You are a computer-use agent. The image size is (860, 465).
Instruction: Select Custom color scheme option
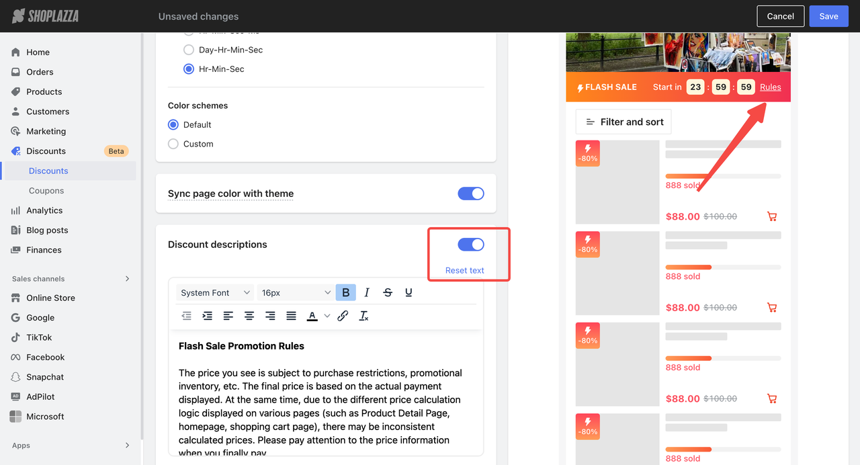tap(173, 144)
